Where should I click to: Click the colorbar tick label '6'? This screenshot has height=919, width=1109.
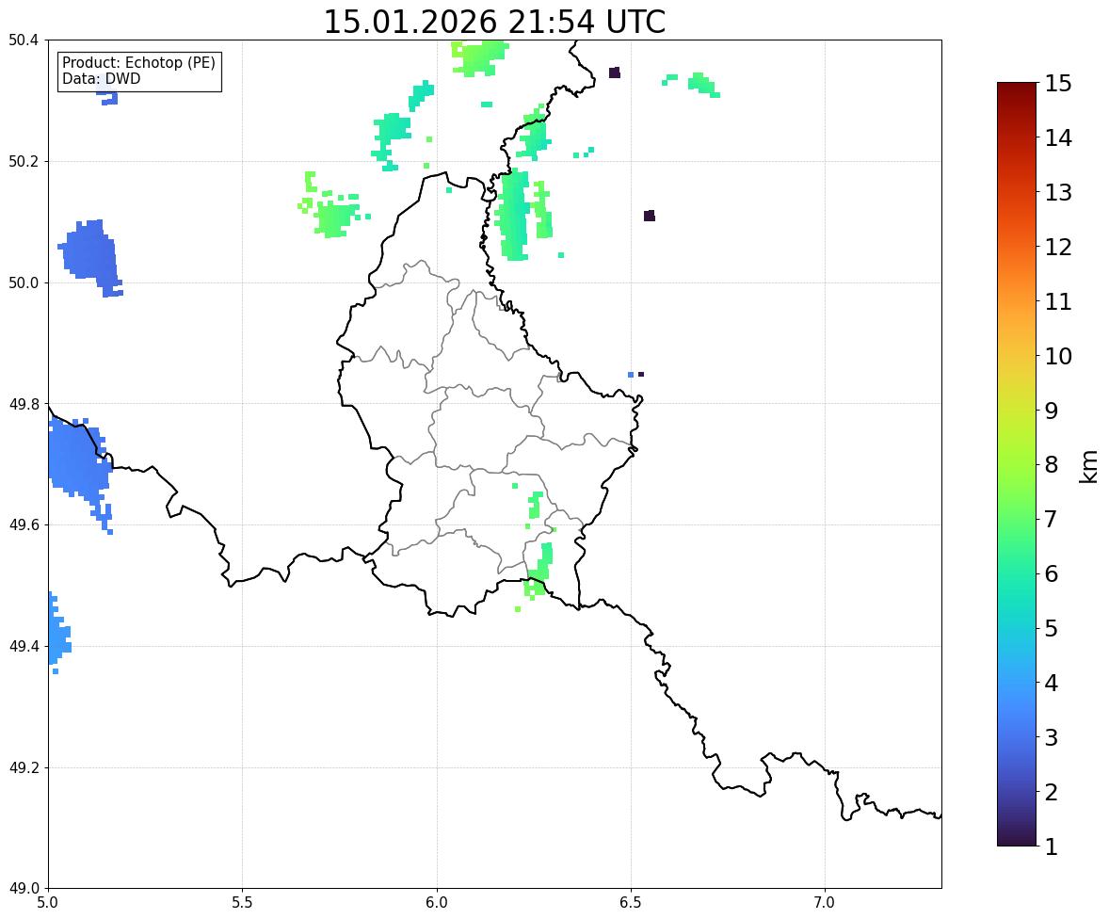coord(1052,573)
